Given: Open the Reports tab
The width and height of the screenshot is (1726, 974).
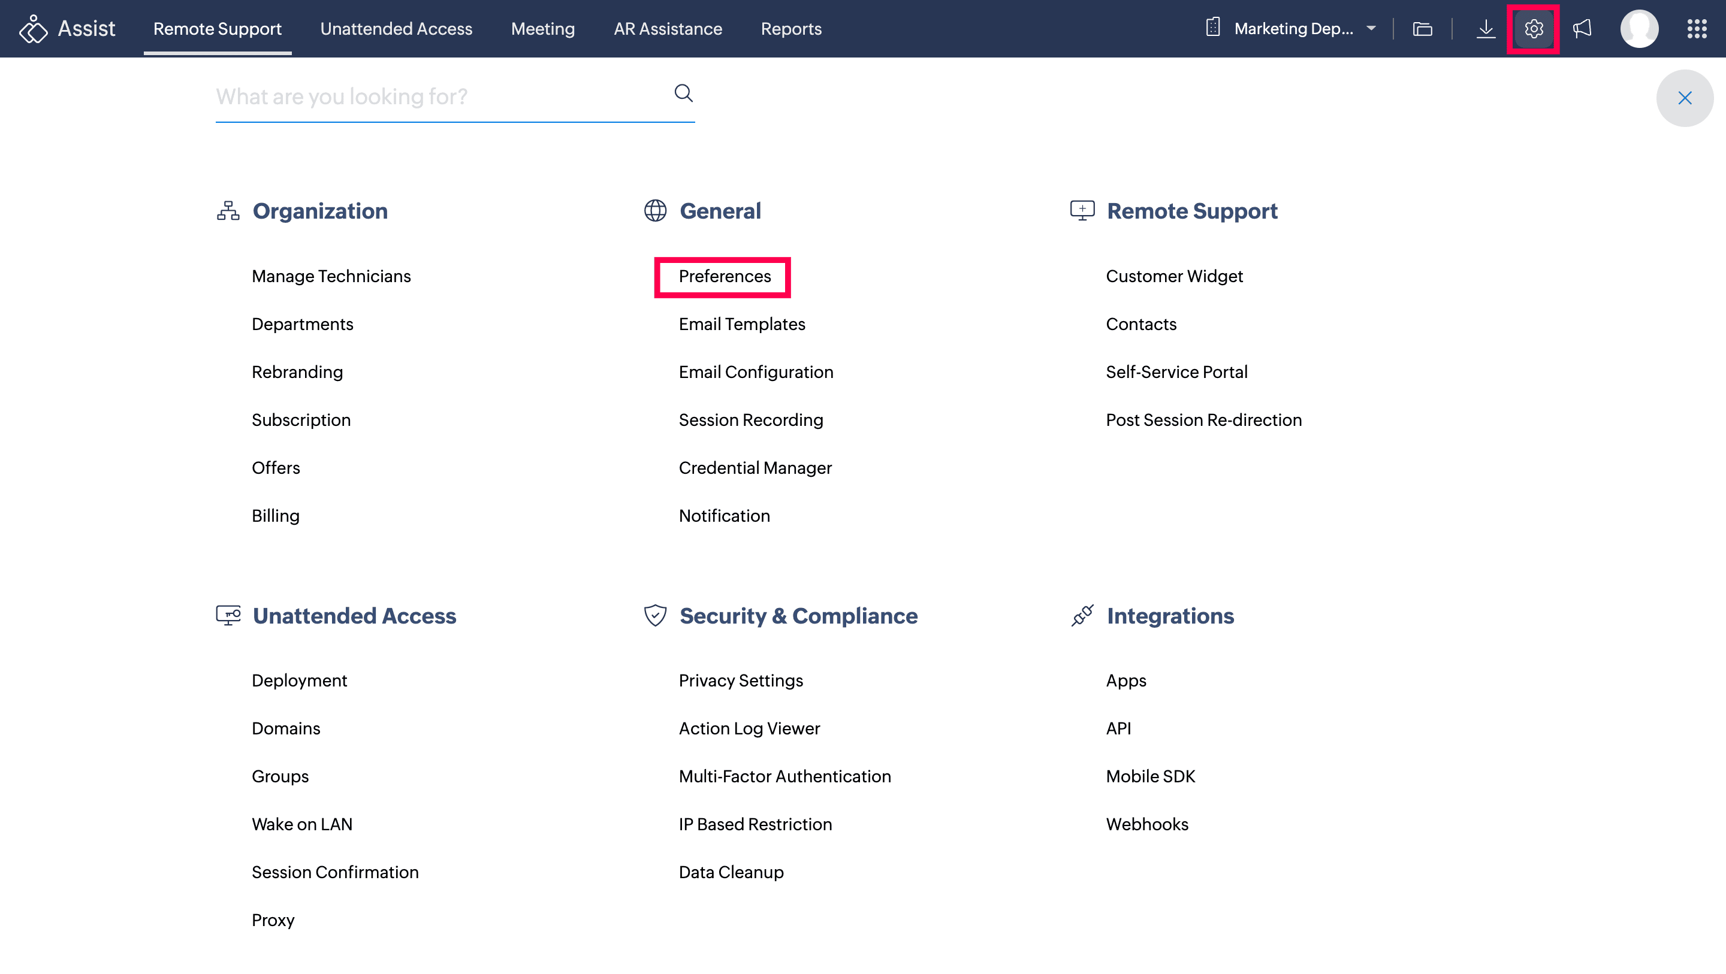Looking at the screenshot, I should click(x=790, y=29).
